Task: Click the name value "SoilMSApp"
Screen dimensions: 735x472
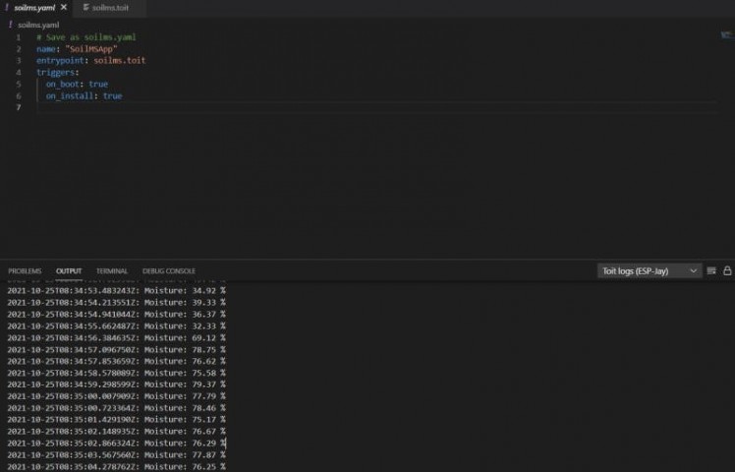Action: click(91, 49)
